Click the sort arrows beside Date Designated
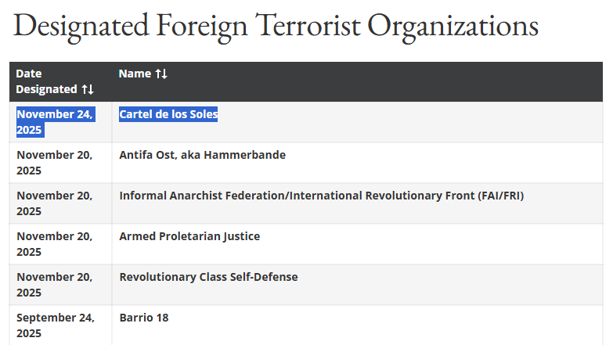This screenshot has height=345, width=613. click(88, 89)
